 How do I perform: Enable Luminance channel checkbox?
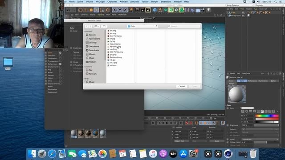(x=60, y=58)
